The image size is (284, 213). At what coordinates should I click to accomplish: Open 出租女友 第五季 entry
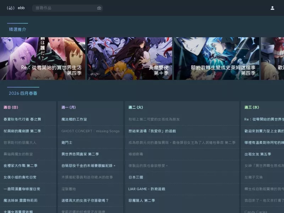(258, 154)
